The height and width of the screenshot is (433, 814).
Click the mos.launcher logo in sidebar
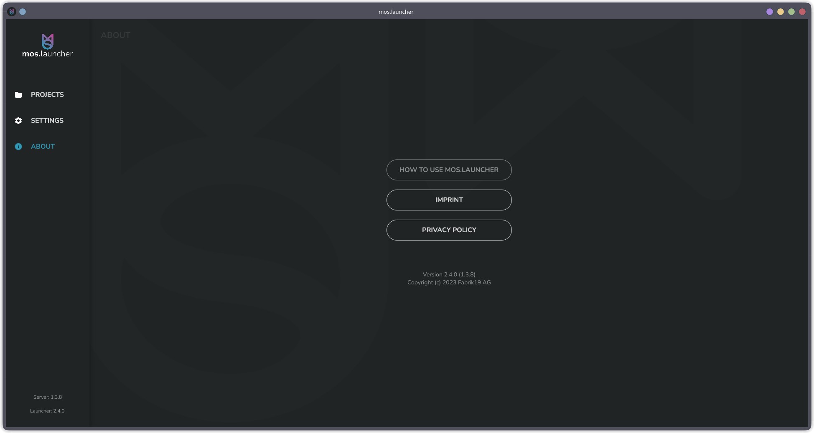[47, 46]
